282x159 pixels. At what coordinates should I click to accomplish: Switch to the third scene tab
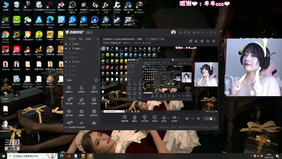point(88,39)
